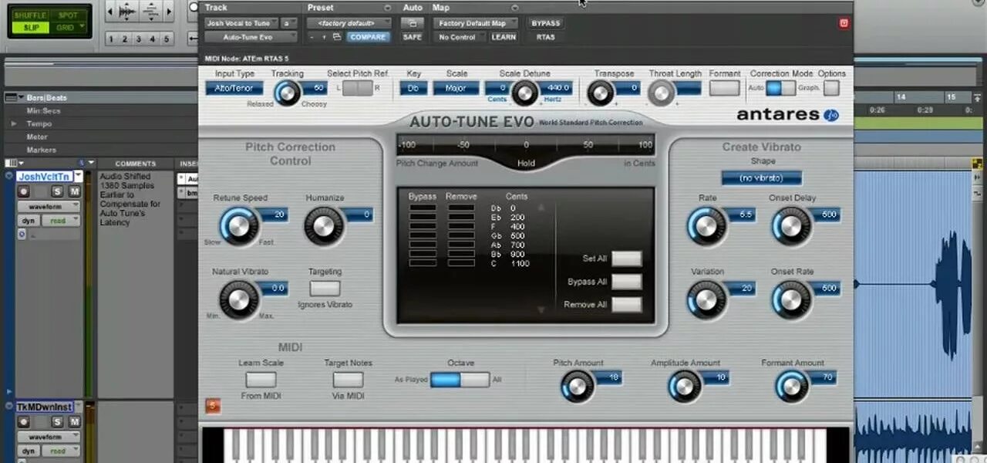987x463 pixels.
Task: Open the plug-in automation enable icon
Action: point(413,23)
